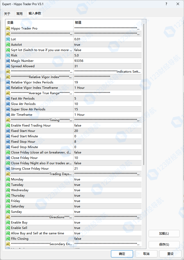The image size is (184, 260).
Task: Edit the Lot value 0.01
Action: (x=107, y=39)
